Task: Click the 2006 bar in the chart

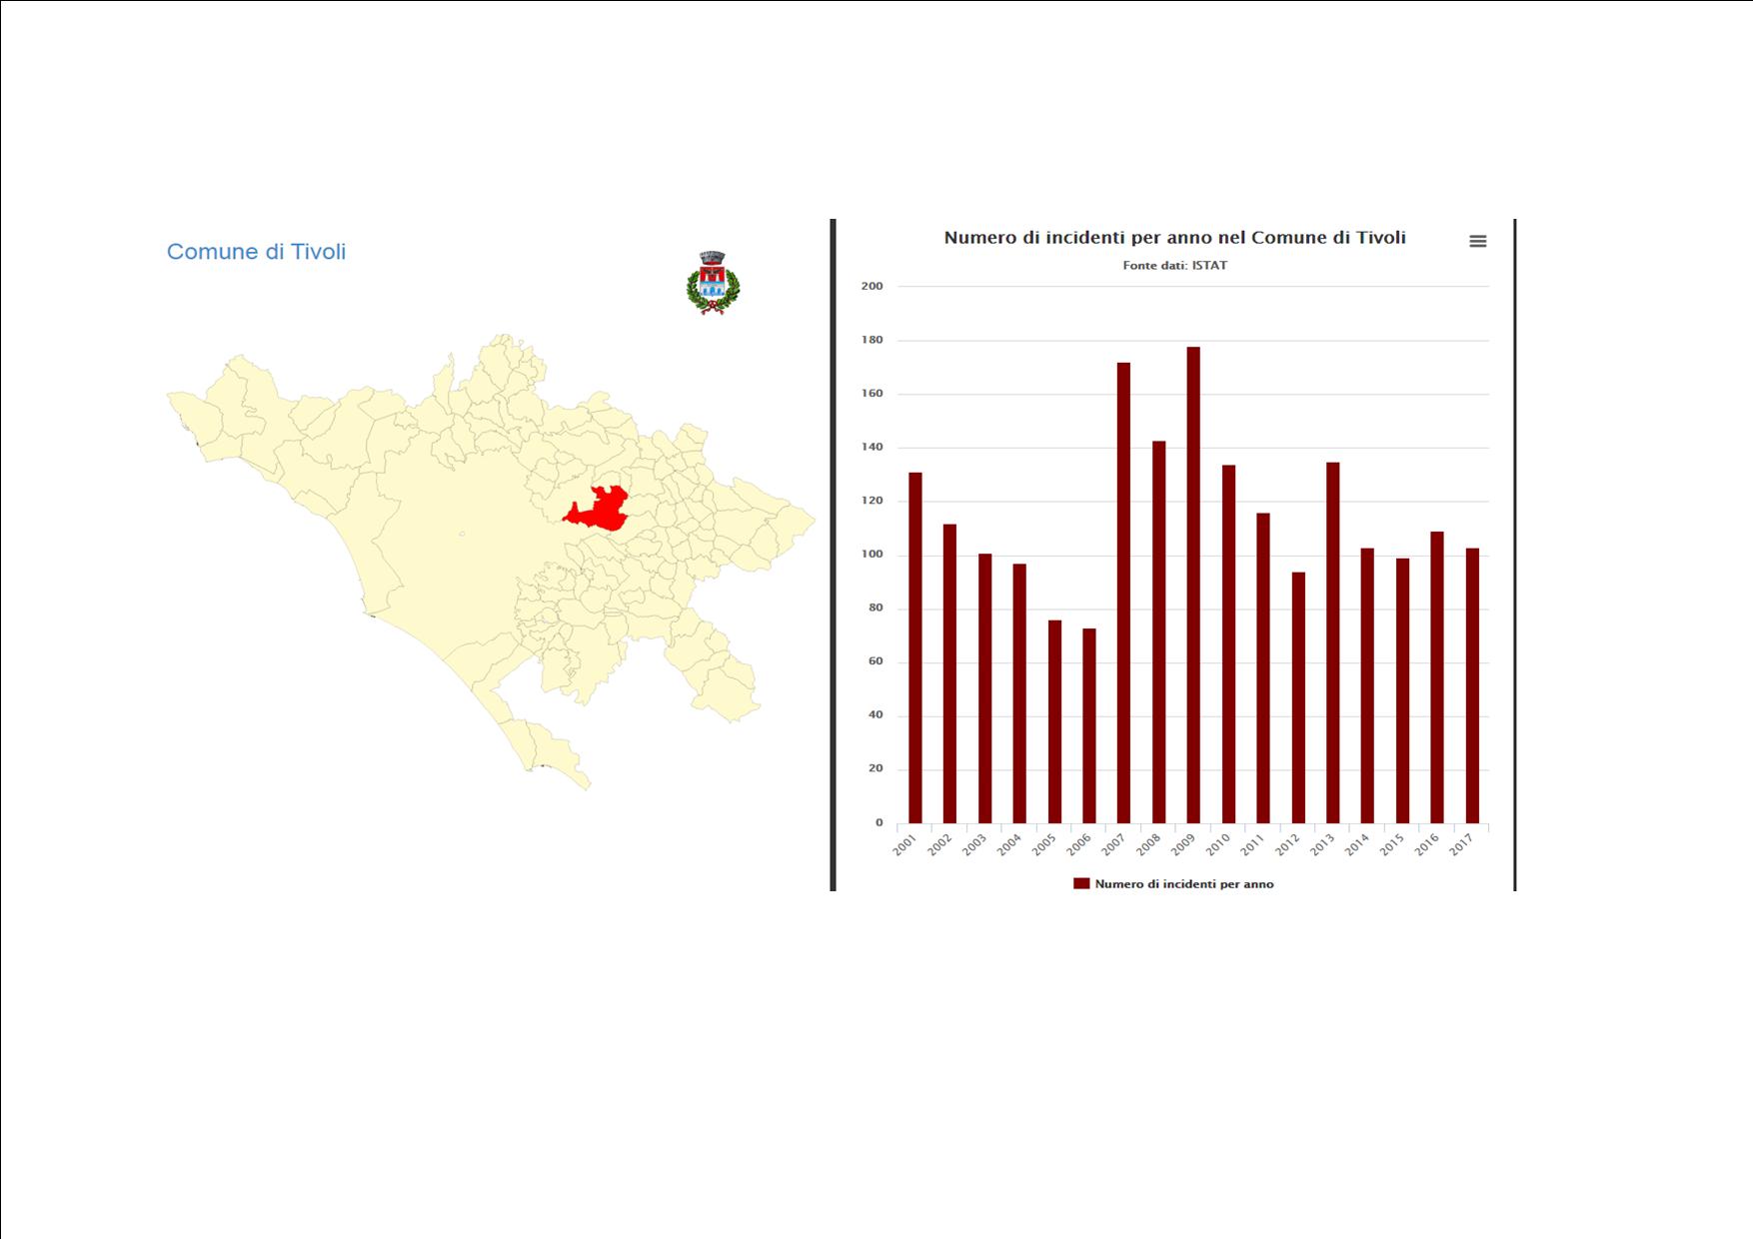Action: [x=1089, y=725]
